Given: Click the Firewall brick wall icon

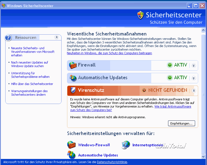Looking at the screenshot, I should [x=73, y=65].
